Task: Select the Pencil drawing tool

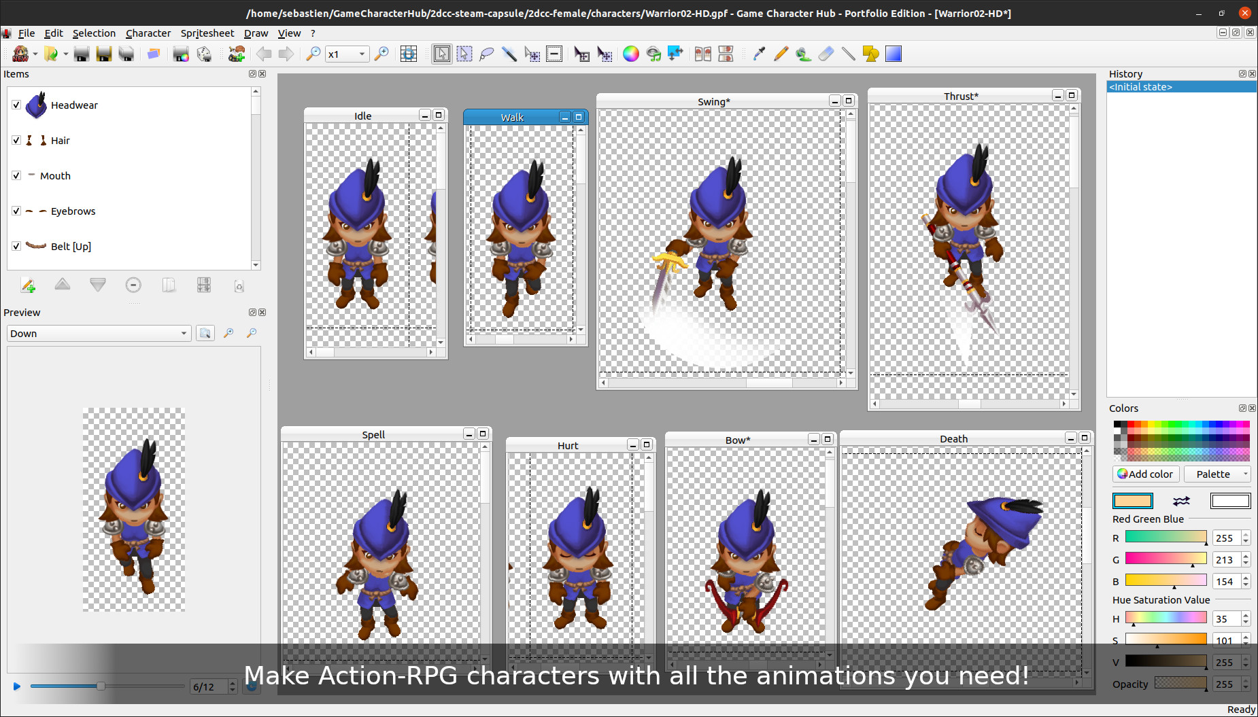Action: 781,54
